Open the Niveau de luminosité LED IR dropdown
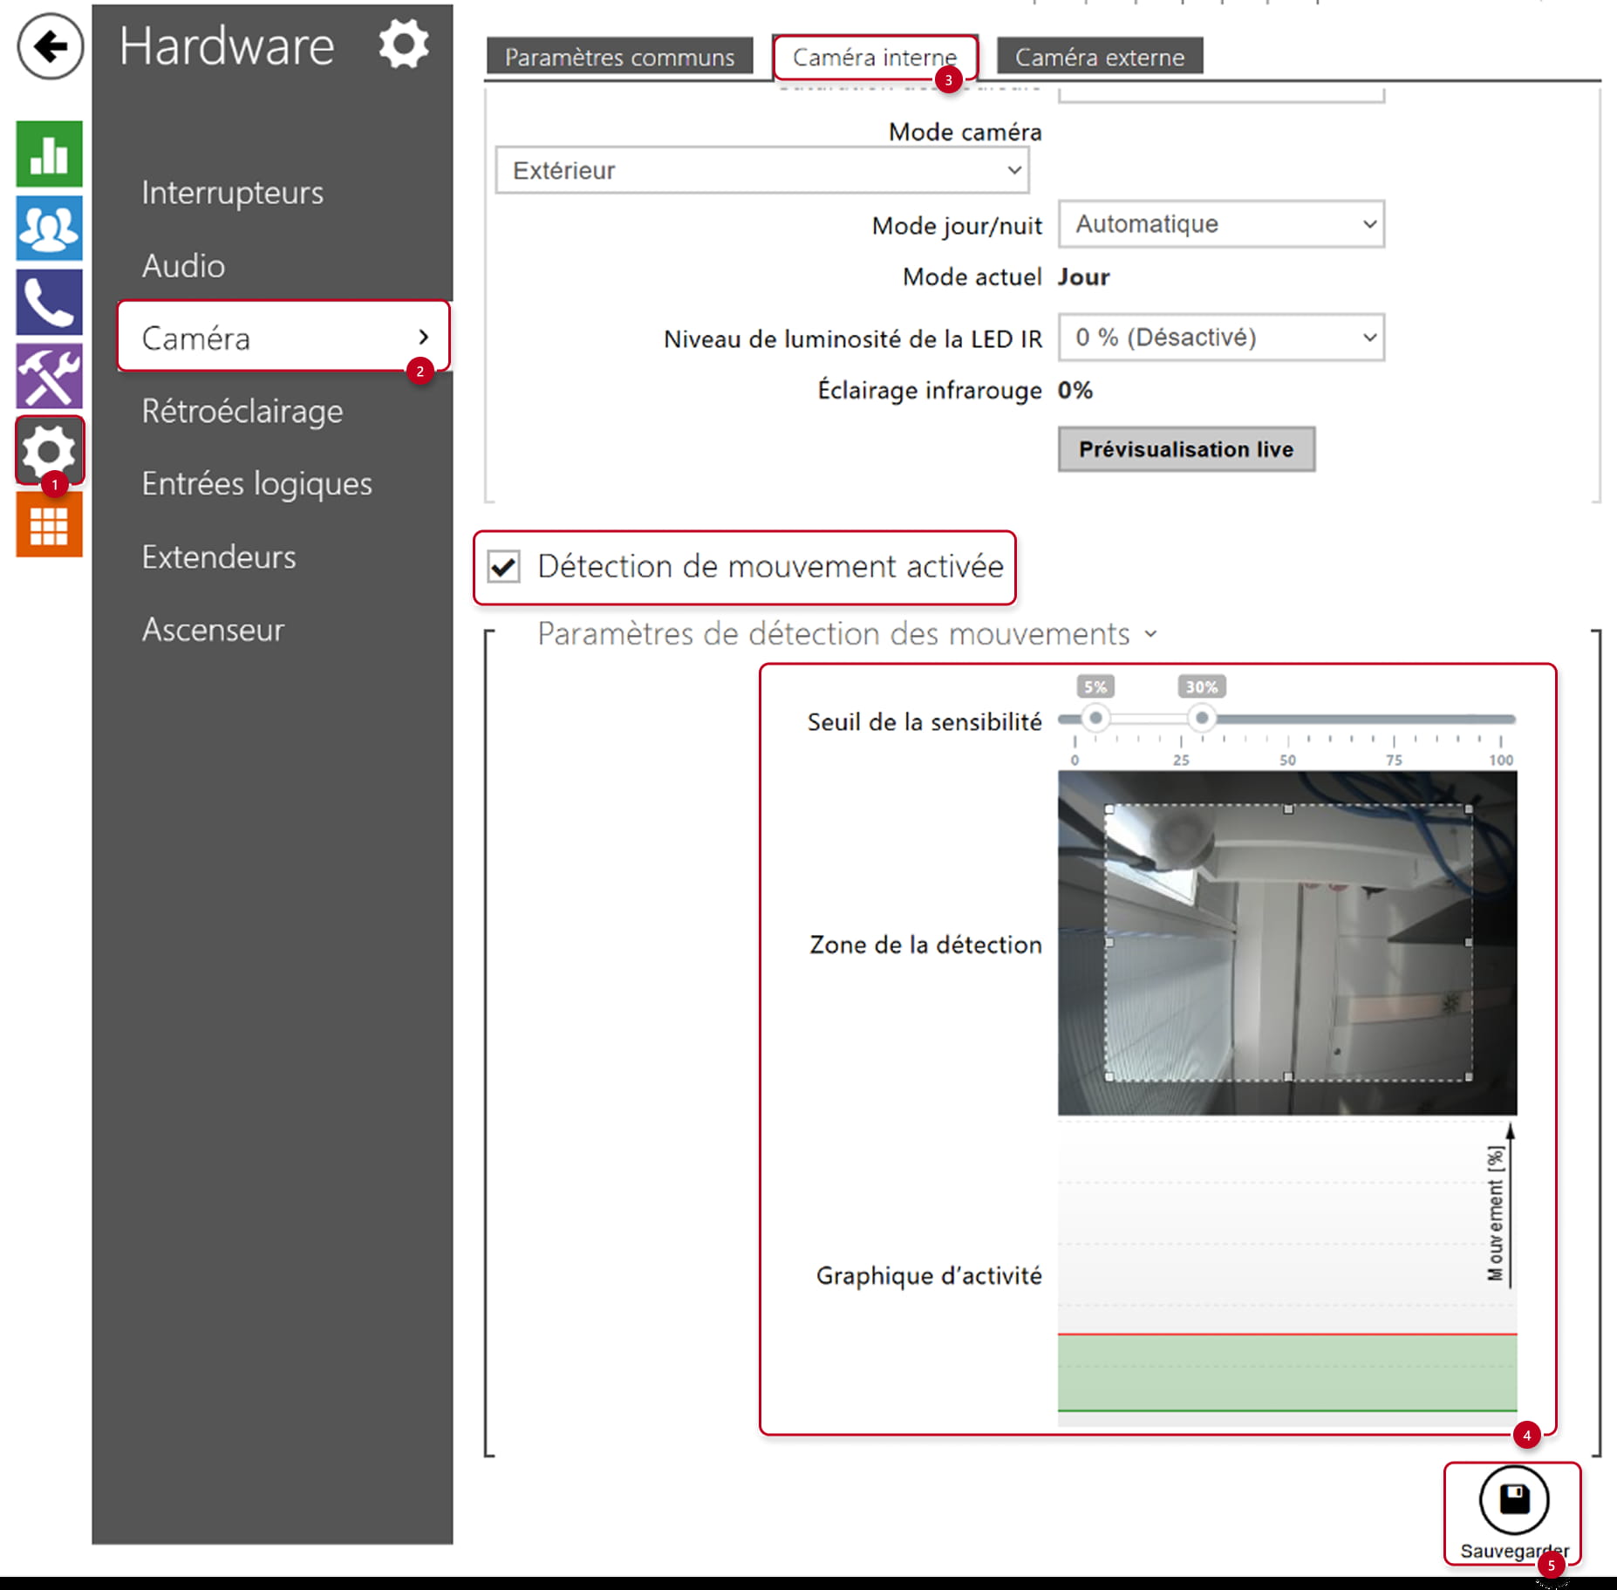The width and height of the screenshot is (1617, 1590). pyautogui.click(x=1221, y=338)
